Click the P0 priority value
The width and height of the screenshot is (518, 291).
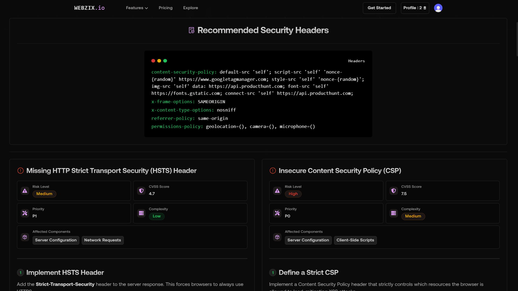tap(288, 216)
